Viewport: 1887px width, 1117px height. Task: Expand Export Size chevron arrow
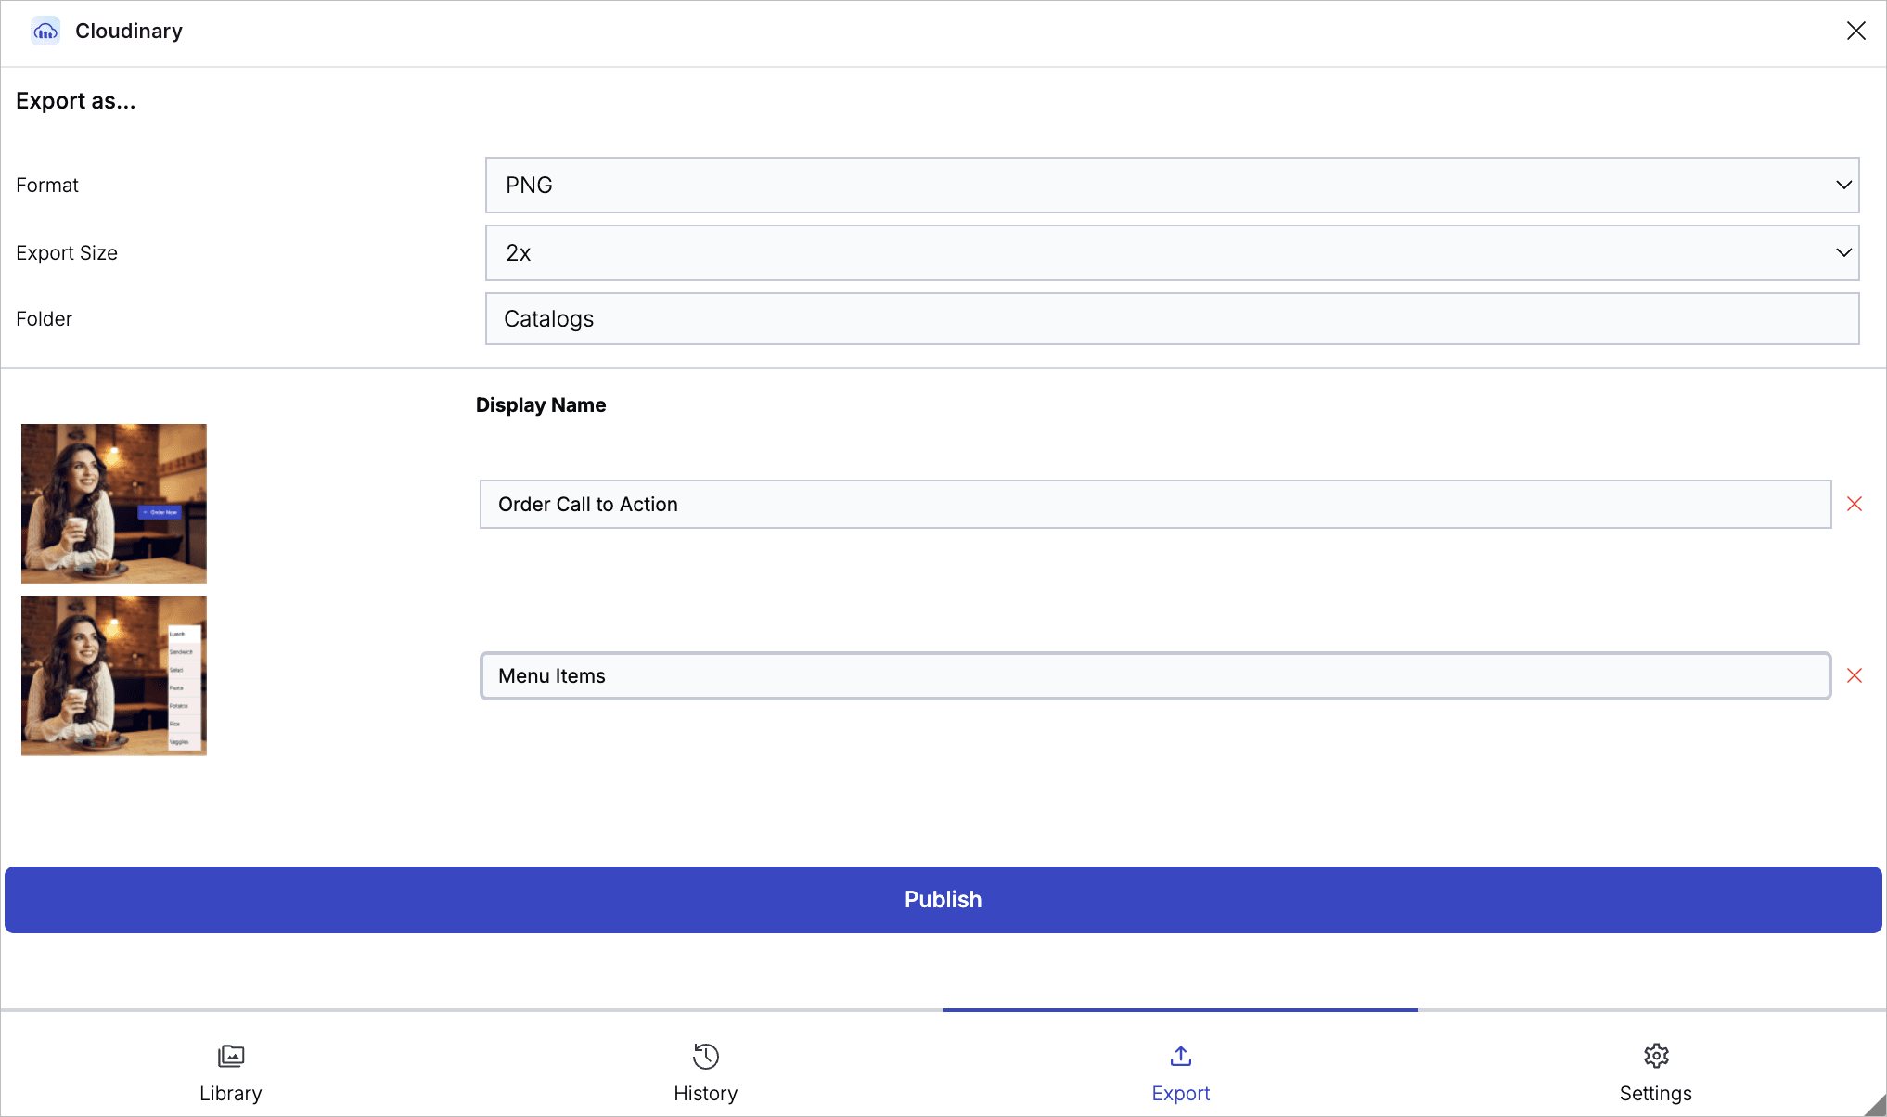pos(1843,253)
